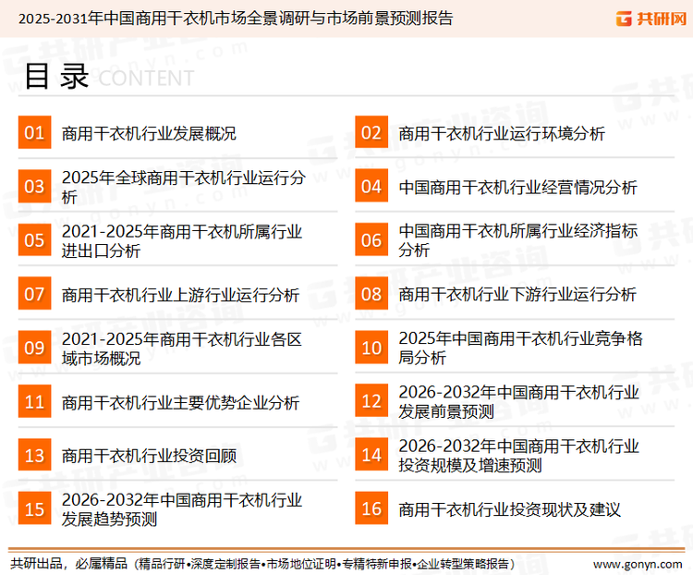The height and width of the screenshot is (575, 693).
Task: Select the orange 02 chapter number box
Action: [371, 133]
